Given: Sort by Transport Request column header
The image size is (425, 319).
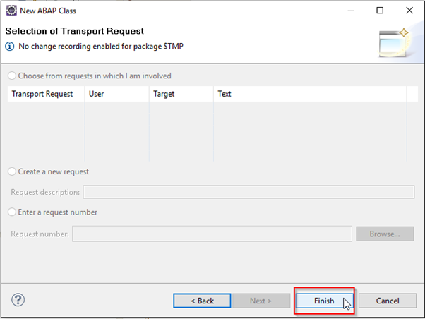Looking at the screenshot, I should click(46, 94).
